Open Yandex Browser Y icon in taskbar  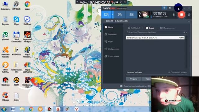click(76, 109)
